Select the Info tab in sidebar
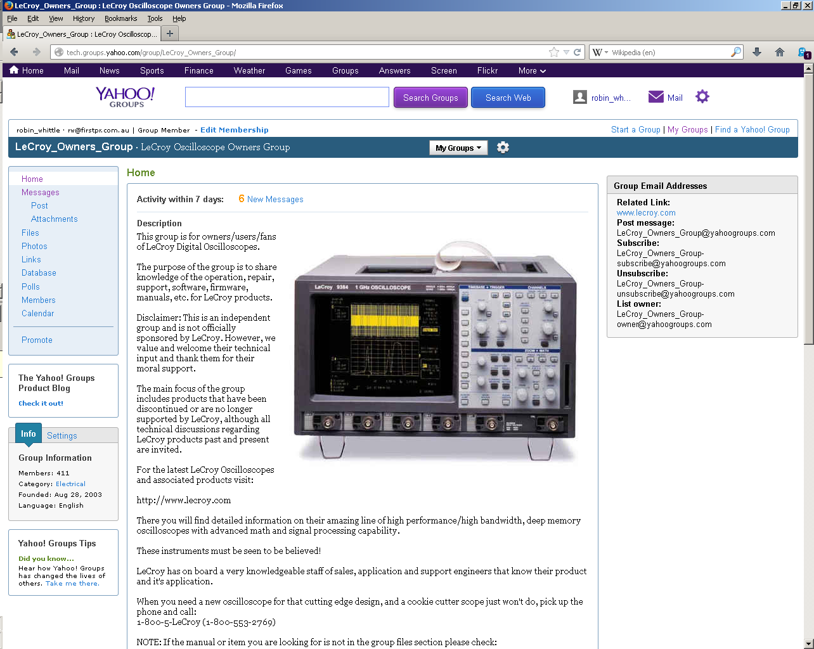Image resolution: width=814 pixels, height=649 pixels. pos(28,434)
